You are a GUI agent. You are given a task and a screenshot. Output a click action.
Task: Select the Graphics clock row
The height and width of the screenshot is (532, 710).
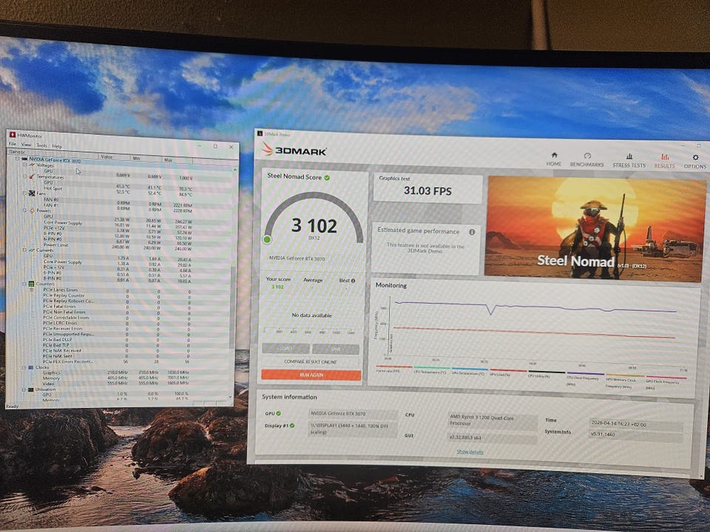click(x=115, y=372)
